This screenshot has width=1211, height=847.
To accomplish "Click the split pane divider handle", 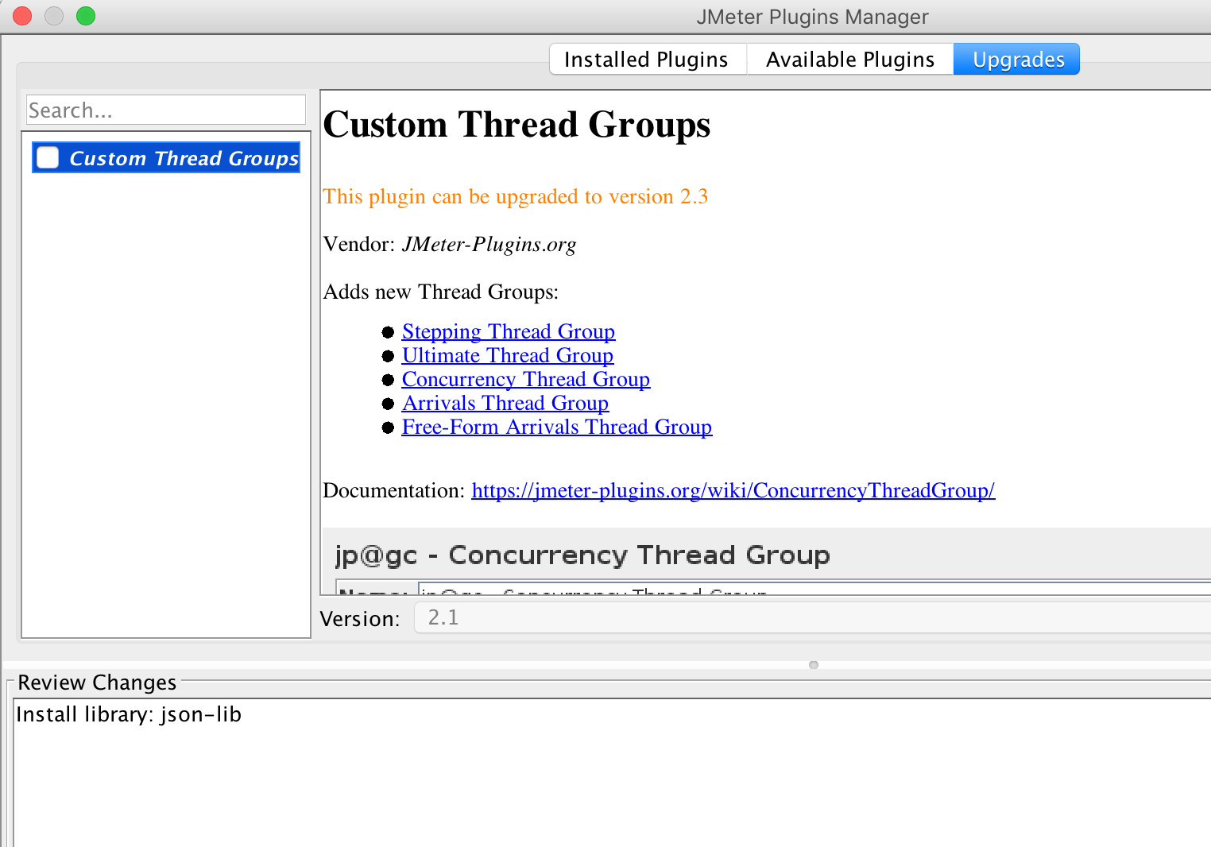I will pos(814,665).
